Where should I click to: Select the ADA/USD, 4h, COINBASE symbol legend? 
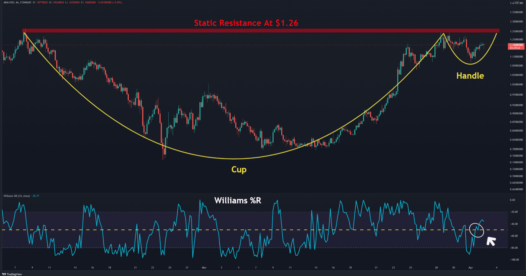(17, 2)
